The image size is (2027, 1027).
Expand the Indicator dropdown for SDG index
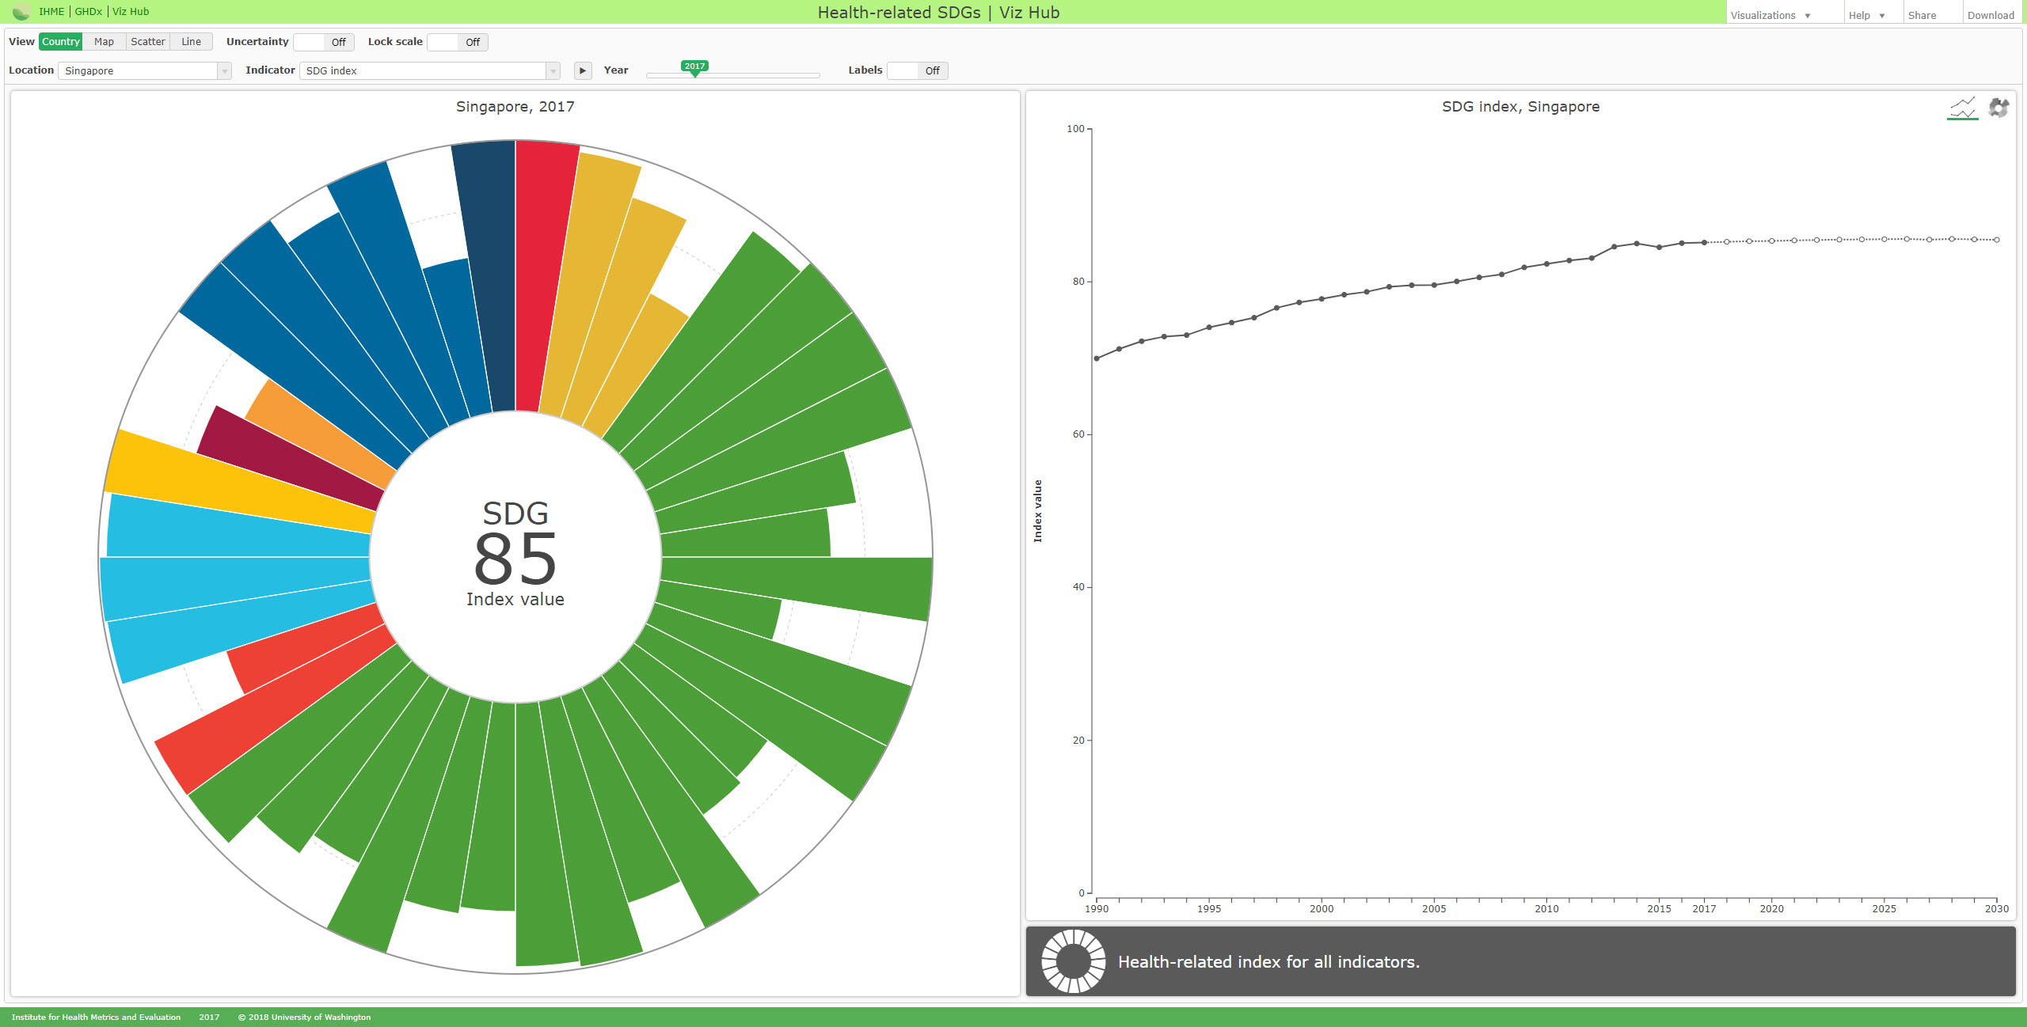tap(430, 70)
